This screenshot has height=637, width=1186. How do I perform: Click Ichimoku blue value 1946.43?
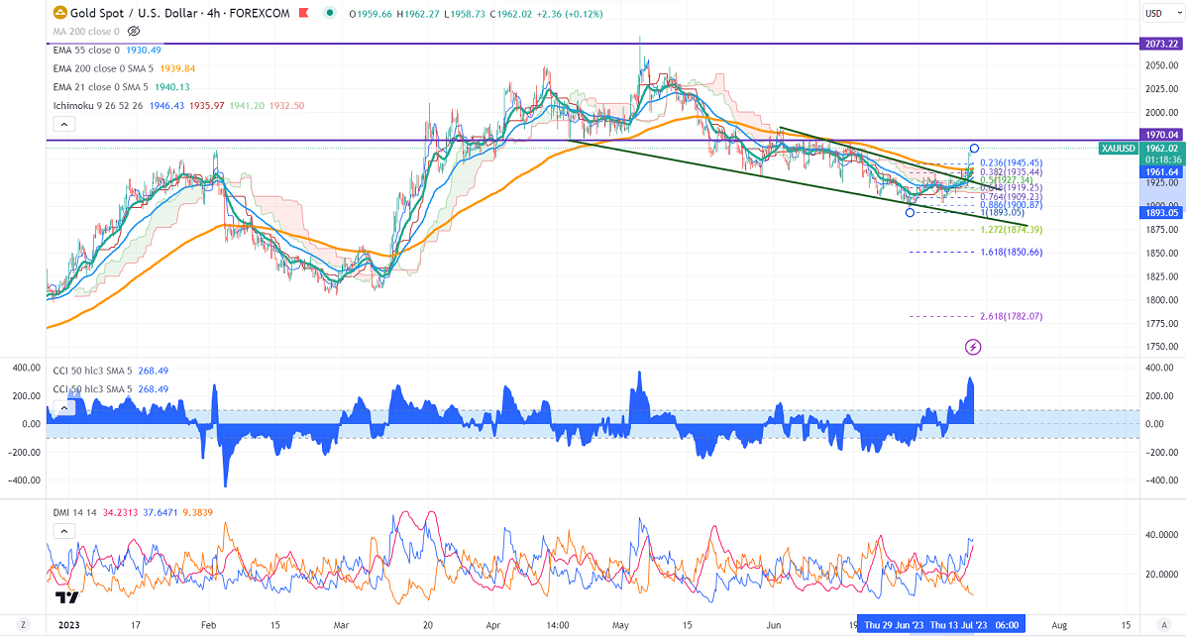166,105
